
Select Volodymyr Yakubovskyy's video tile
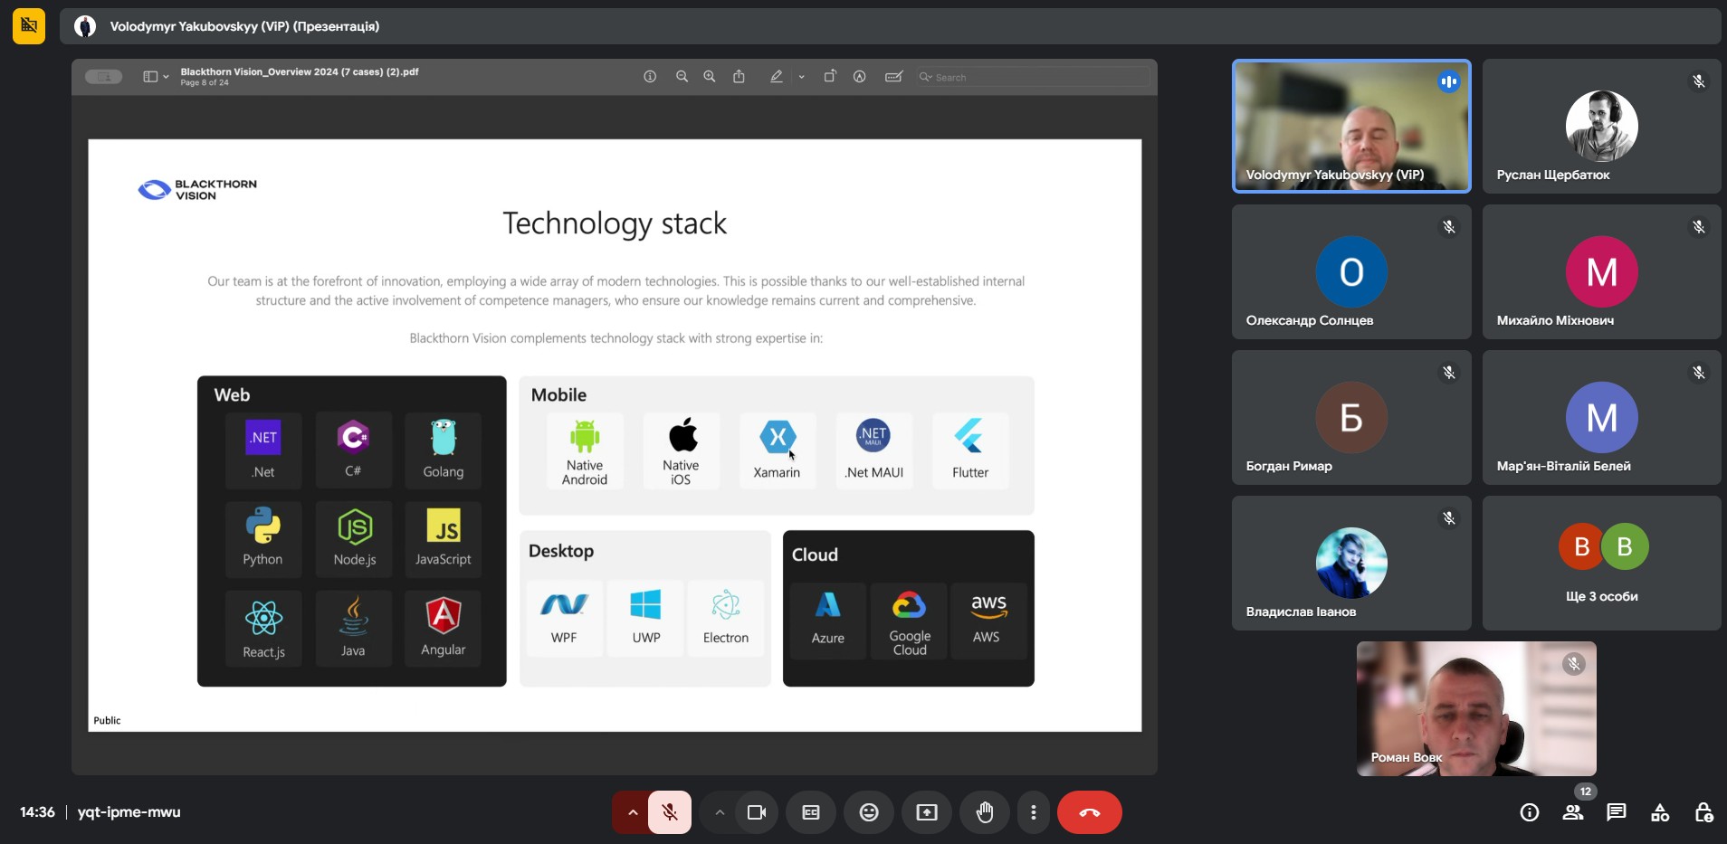pos(1350,126)
